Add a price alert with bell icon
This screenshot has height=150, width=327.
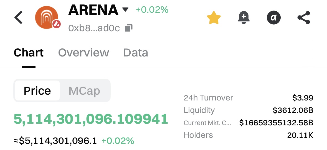pos(244,18)
